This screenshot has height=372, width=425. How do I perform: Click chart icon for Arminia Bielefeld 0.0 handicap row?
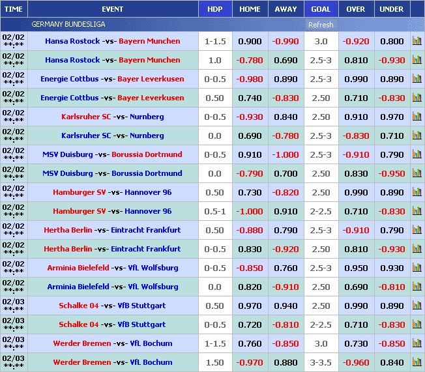(x=417, y=287)
